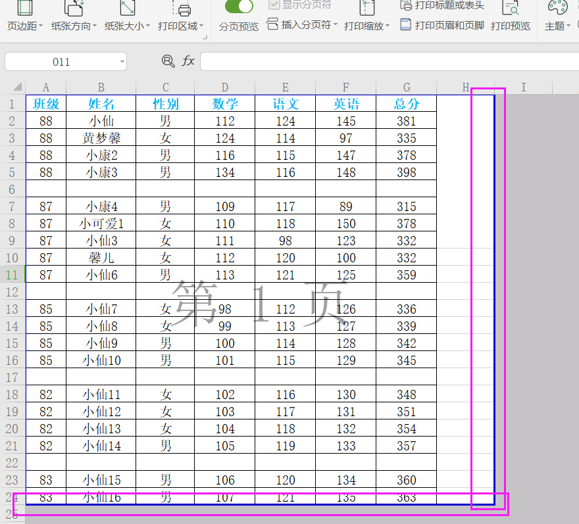Click the 纸张方向 orientation icon
Image resolution: width=579 pixels, height=524 pixels.
[x=74, y=8]
